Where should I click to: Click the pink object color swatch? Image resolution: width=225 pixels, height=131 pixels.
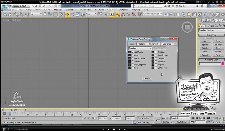[223, 64]
